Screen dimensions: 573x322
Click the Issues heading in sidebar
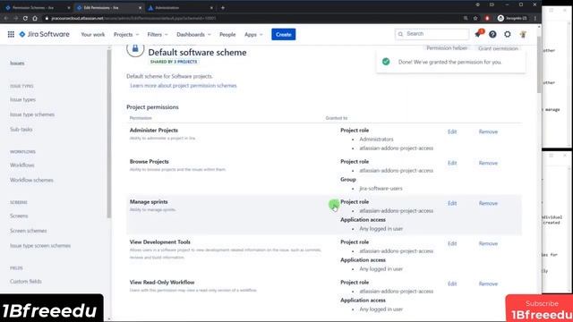click(17, 64)
